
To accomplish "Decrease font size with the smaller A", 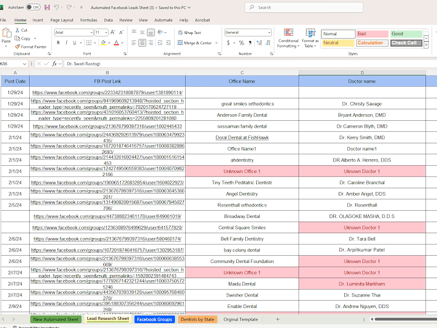I will click(121, 32).
